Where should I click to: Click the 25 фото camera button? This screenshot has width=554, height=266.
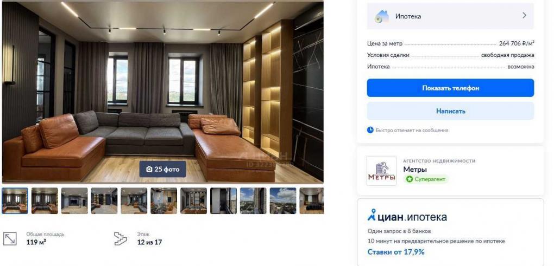point(162,169)
